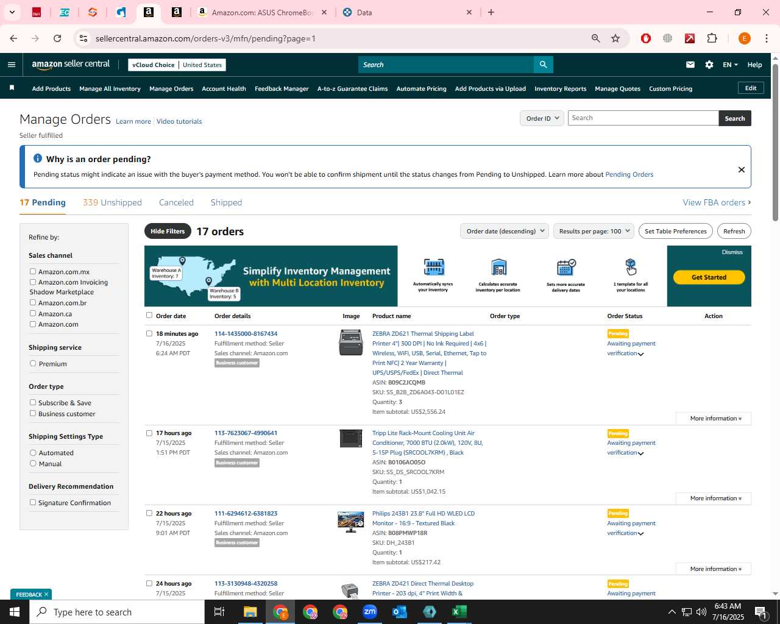
Task: Open the browser extensions puzzle icon
Action: click(x=712, y=38)
